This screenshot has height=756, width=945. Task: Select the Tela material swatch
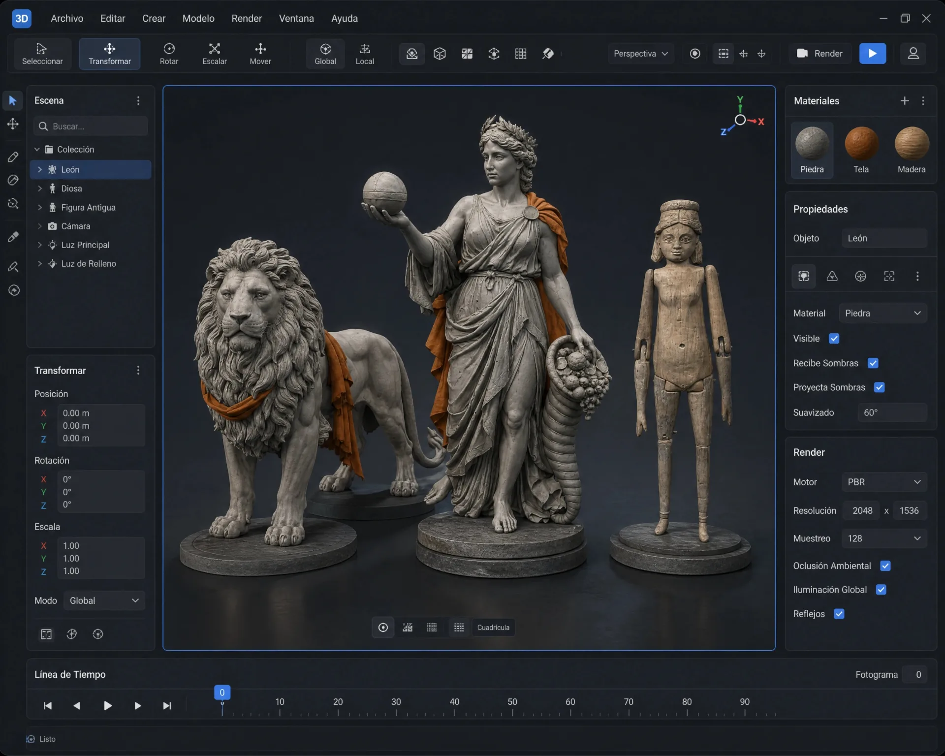point(861,150)
